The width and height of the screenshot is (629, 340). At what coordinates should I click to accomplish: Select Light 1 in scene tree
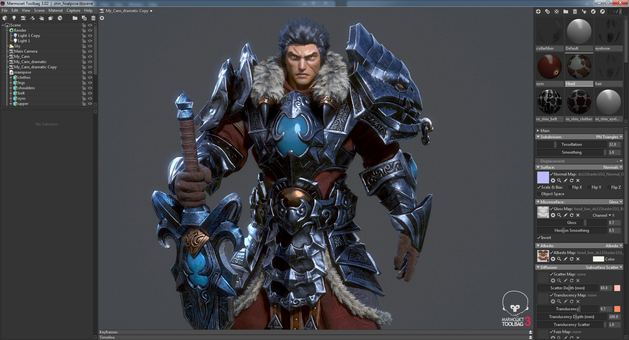(24, 41)
